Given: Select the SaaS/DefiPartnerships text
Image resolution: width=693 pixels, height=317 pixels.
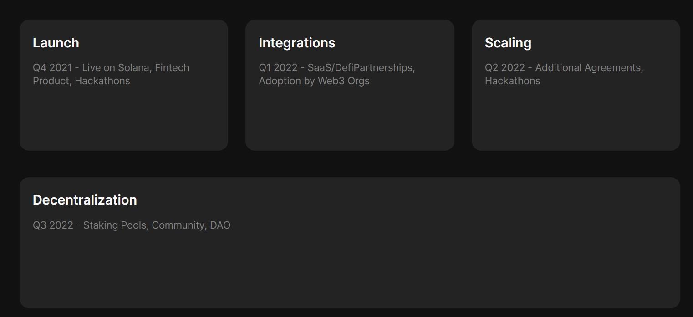Looking at the screenshot, I should 361,68.
